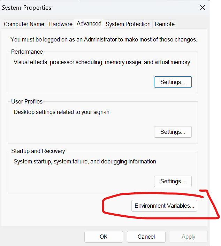Open the Hardware tab
221x246 pixels.
(60, 24)
